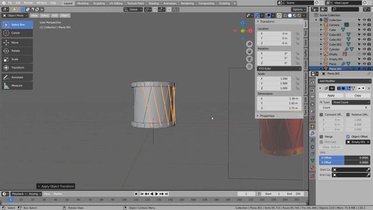This screenshot has height=210, width=373.
Task: Expand Apply Object Transform operator panel
Action: 56,186
